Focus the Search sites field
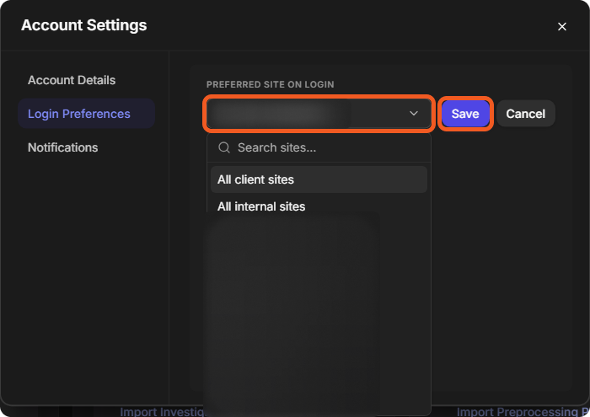The height and width of the screenshot is (417, 590). coord(319,147)
